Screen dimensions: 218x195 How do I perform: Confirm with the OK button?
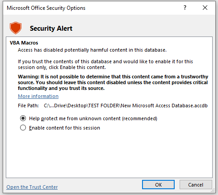tap(158, 185)
